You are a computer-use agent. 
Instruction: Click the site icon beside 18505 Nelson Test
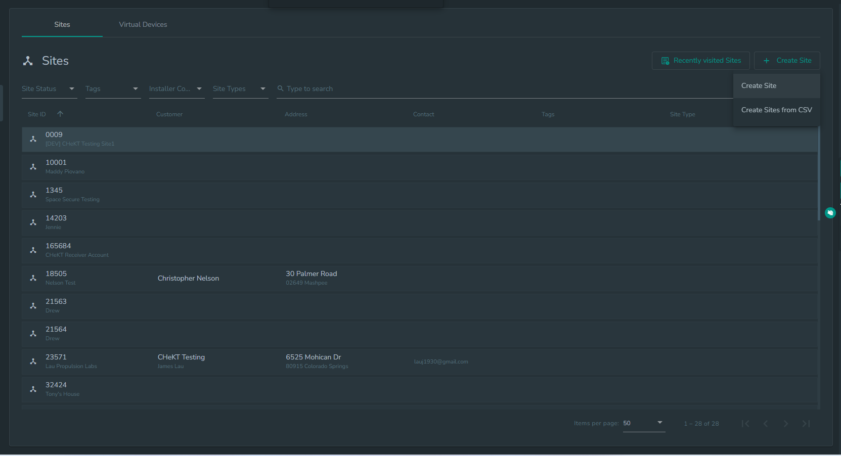coord(33,278)
